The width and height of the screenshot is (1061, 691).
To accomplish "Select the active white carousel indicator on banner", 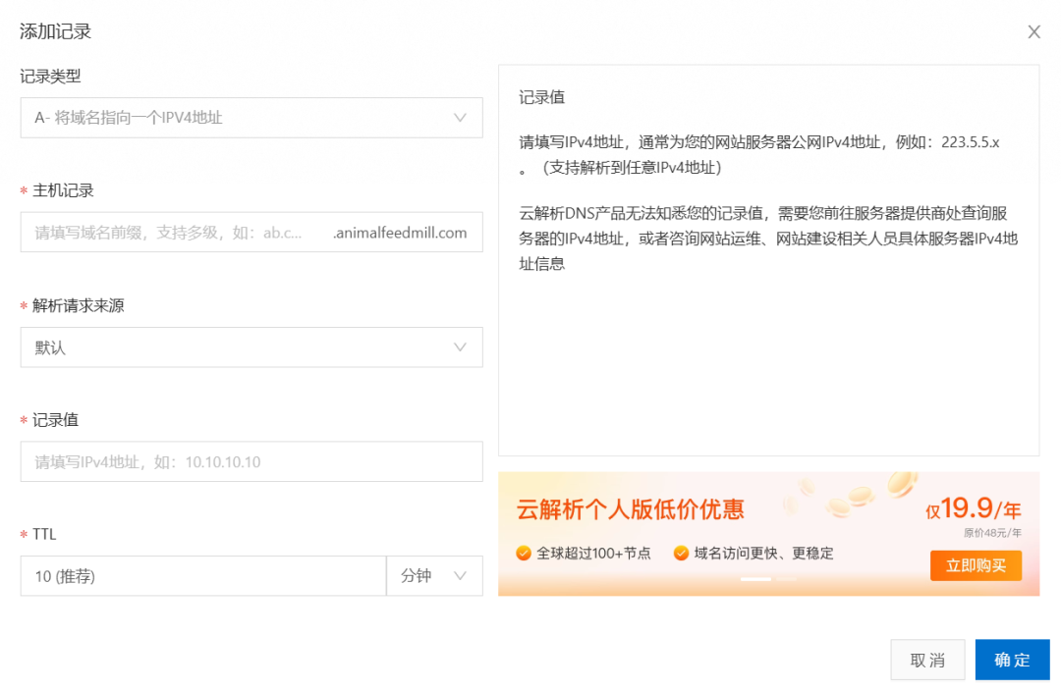I will tap(754, 579).
